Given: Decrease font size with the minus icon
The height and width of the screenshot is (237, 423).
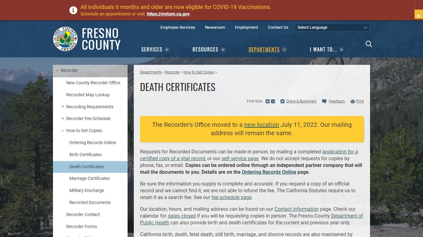Looking at the screenshot, I should [x=273, y=101].
